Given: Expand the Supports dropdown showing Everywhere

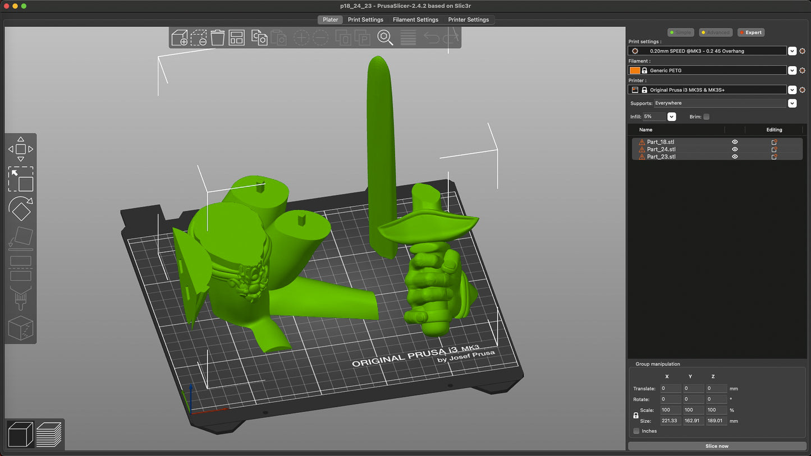Looking at the screenshot, I should coord(792,103).
